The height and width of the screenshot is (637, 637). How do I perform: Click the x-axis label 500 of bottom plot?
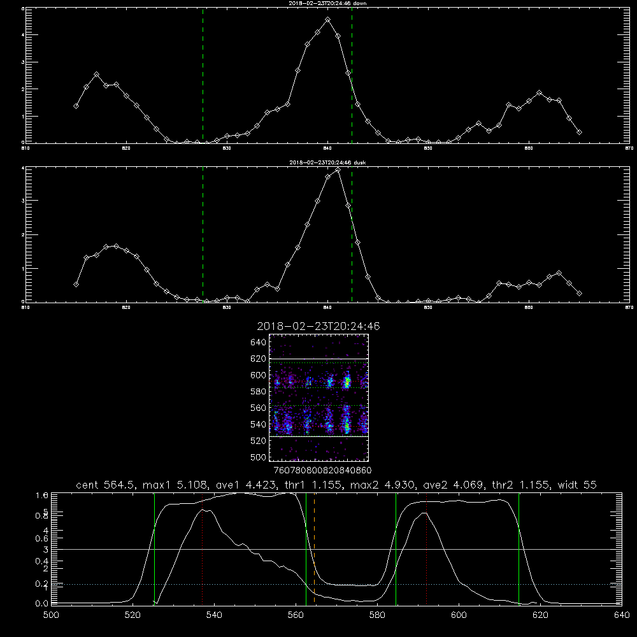pyautogui.click(x=51, y=615)
